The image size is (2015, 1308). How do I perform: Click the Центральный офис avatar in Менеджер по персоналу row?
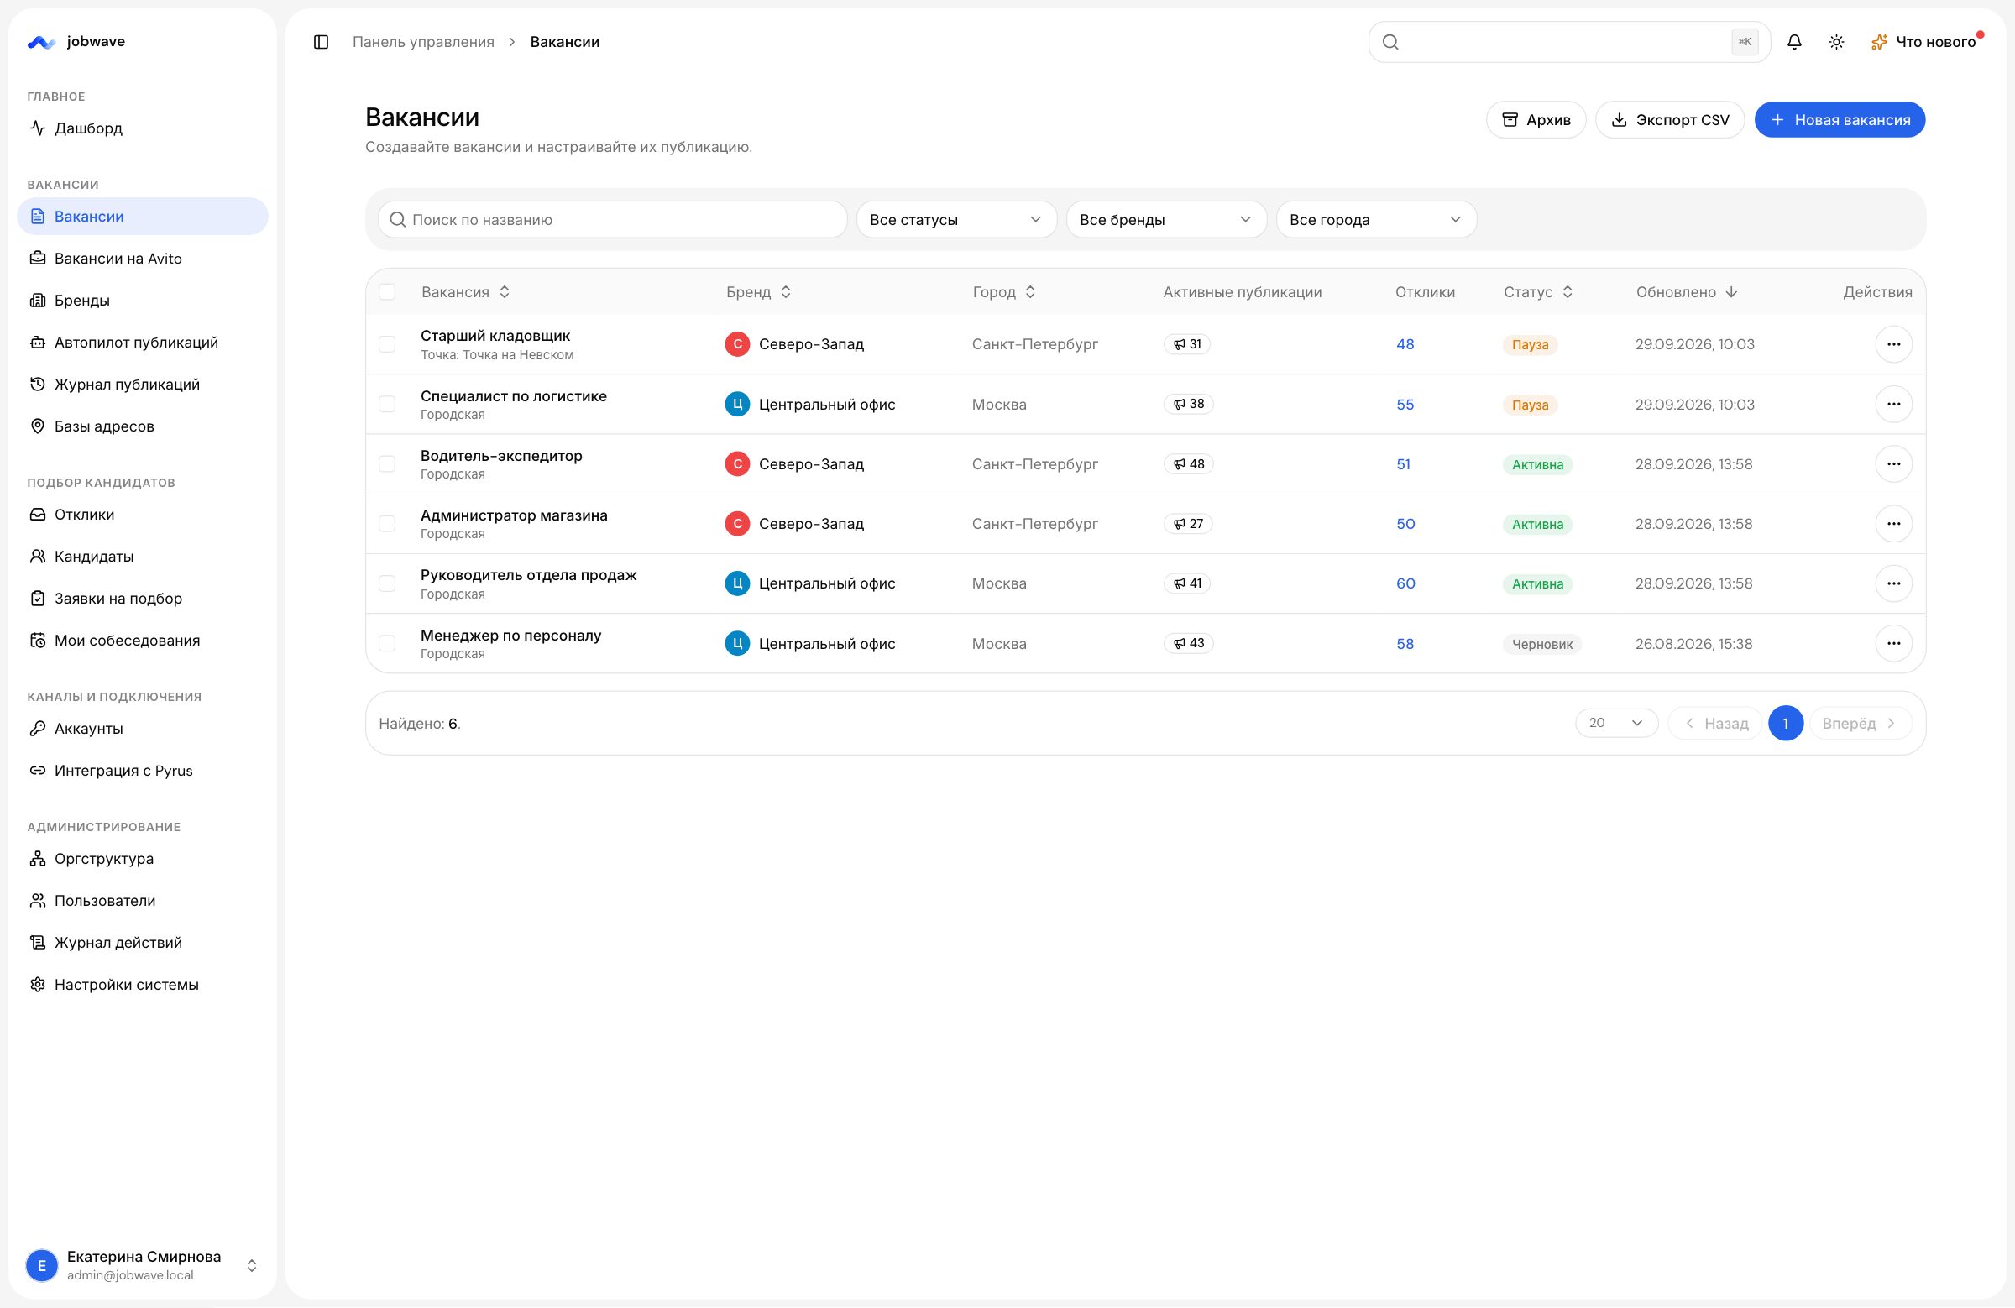coord(737,643)
